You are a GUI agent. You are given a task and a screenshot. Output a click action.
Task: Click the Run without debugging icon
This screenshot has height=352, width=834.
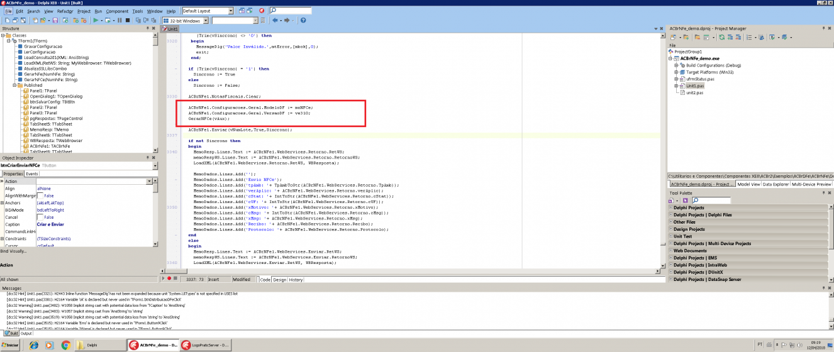108,21
